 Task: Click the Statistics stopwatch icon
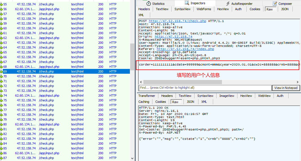[149, 4]
